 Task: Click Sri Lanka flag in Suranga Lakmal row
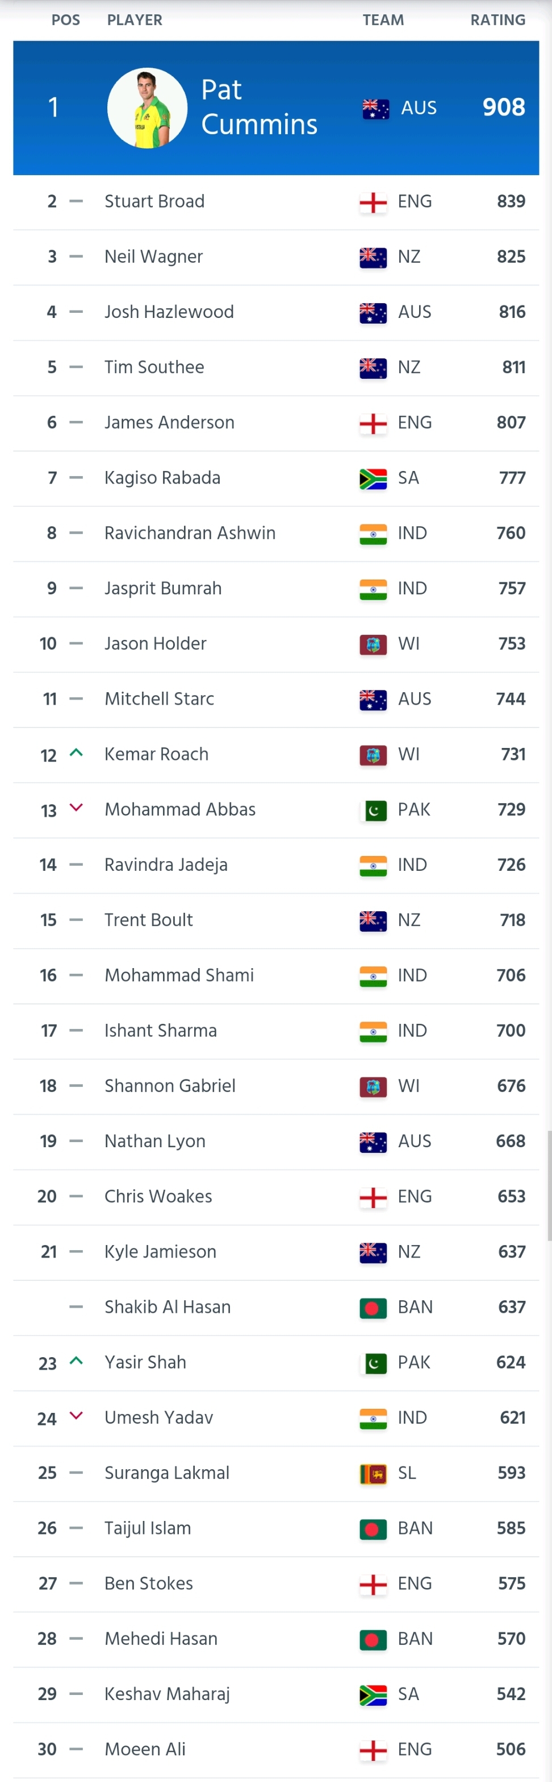[373, 1474]
